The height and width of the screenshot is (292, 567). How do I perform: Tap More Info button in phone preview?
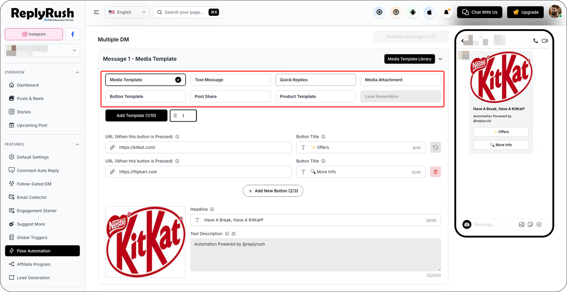[x=501, y=145]
